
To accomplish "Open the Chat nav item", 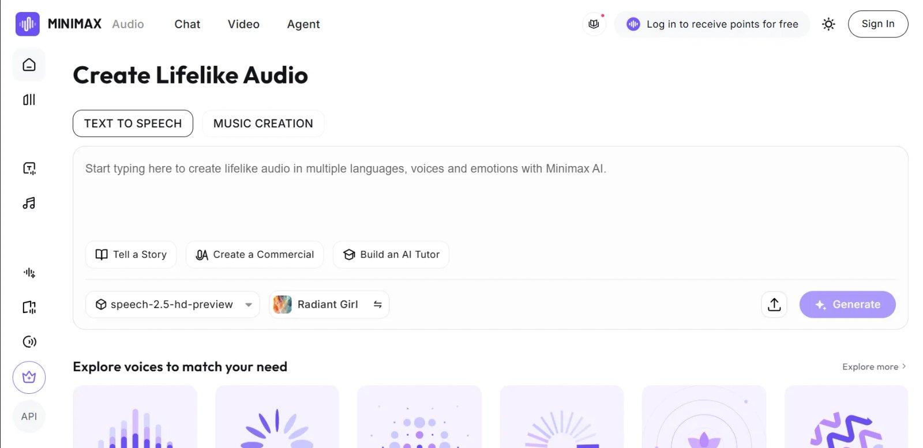I will pos(187,24).
